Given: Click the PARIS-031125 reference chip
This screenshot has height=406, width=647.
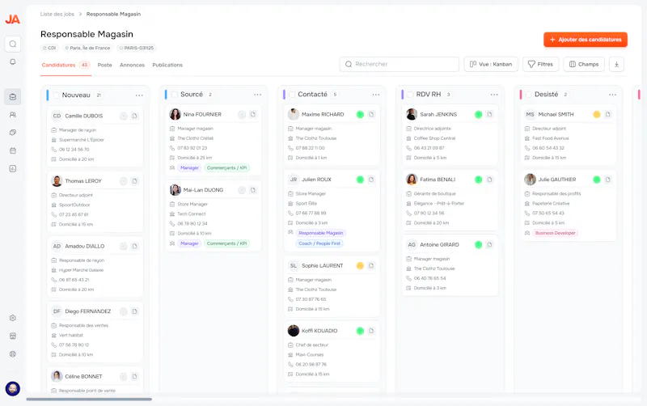Looking at the screenshot, I should click(136, 48).
